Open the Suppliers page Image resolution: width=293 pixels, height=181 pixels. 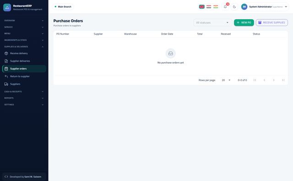point(24,84)
